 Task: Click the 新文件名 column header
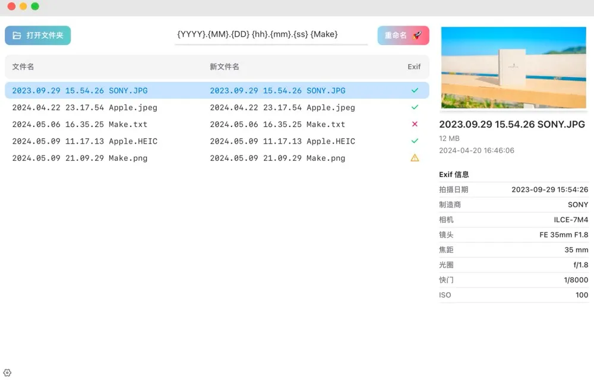(x=225, y=67)
